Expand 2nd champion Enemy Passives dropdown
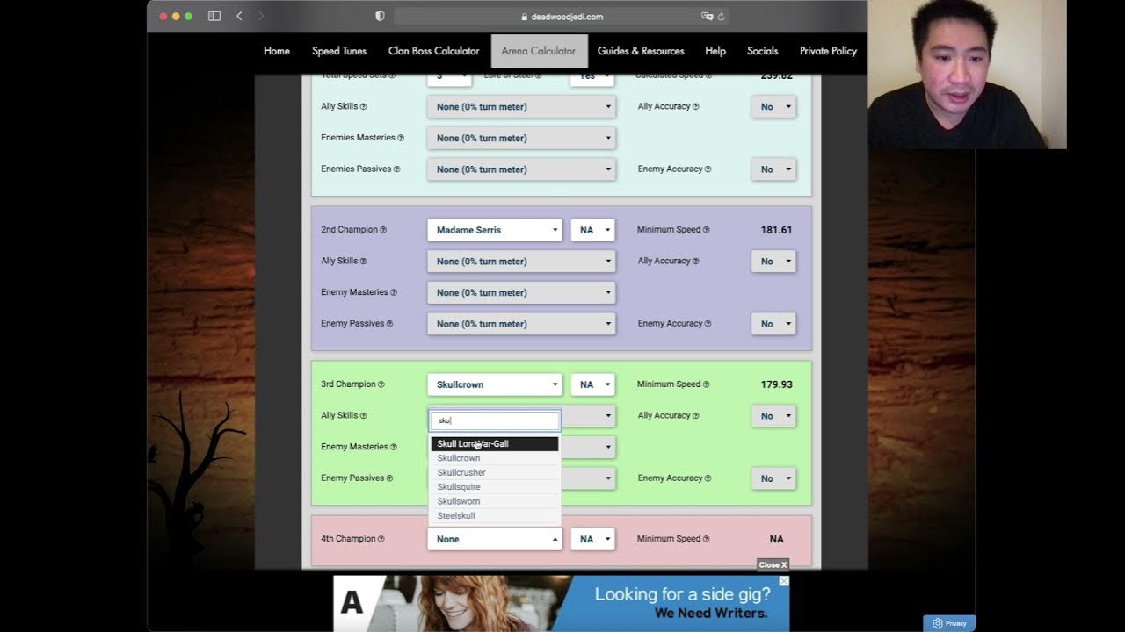The height and width of the screenshot is (632, 1125). (521, 324)
